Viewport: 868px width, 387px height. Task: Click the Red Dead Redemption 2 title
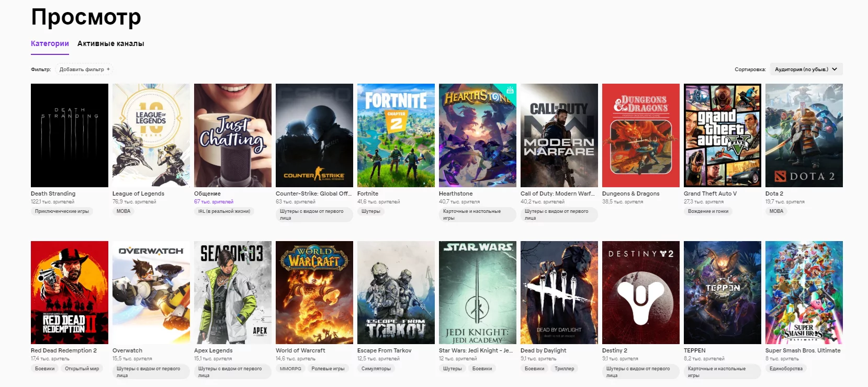(64, 350)
